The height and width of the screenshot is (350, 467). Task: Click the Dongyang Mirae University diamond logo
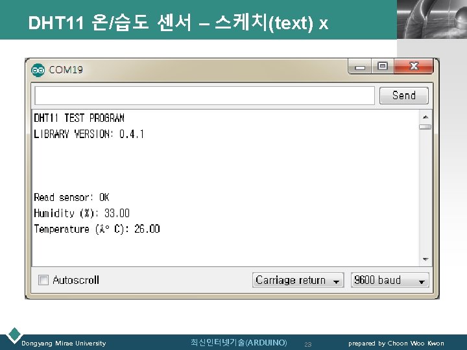pos(14,334)
